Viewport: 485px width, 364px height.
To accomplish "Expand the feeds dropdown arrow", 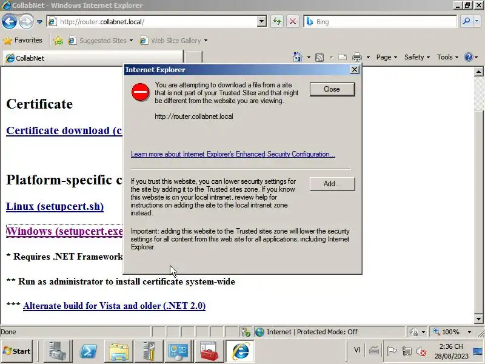I will (331, 57).
